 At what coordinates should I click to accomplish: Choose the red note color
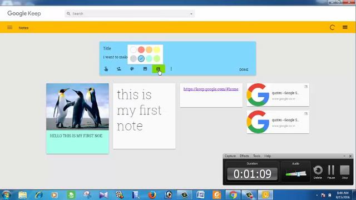[x=141, y=49]
